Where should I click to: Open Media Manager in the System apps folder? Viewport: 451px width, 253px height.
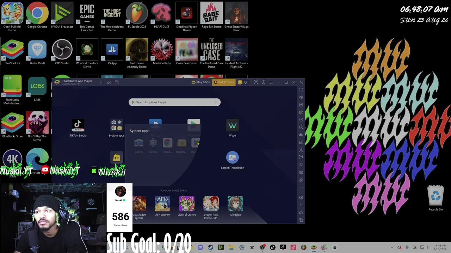(x=181, y=143)
